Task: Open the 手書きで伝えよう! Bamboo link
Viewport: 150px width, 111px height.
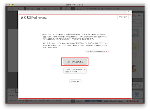Action: [113, 101]
